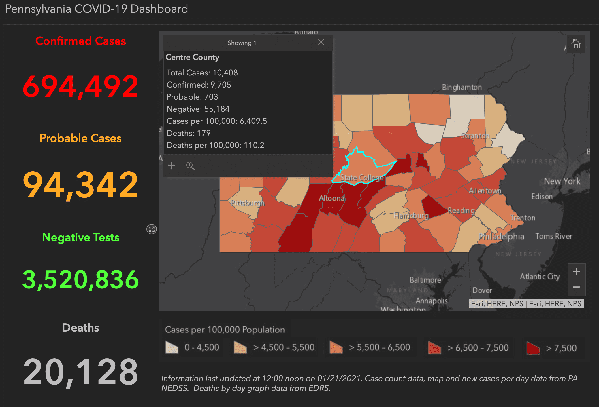Open the Cases per 100,000 Population legend header

click(x=225, y=329)
